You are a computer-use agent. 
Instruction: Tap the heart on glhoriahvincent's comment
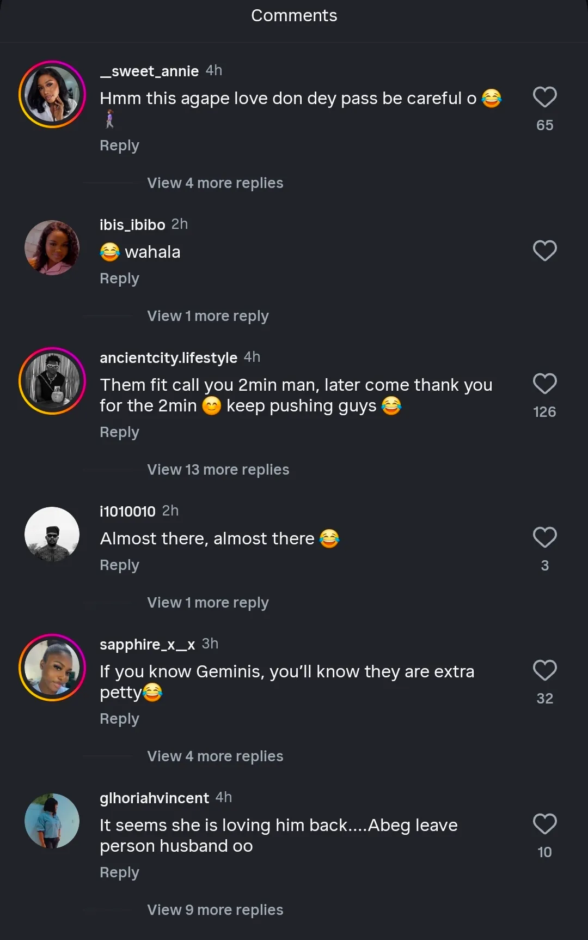(544, 824)
